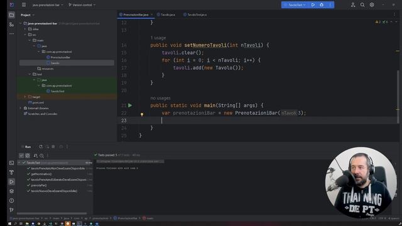Toggle Show Ignored tests filter
The image size is (402, 226).
coord(28,156)
